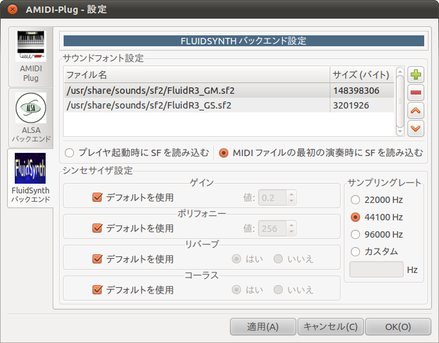
Task: Decrease polyphony value with spinner down arrow
Action: click(291, 232)
